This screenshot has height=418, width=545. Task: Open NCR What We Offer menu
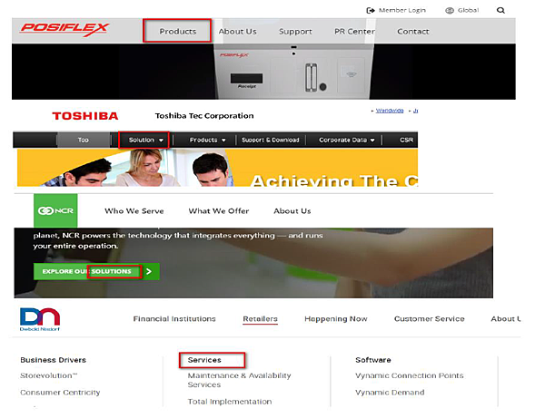coord(219,211)
